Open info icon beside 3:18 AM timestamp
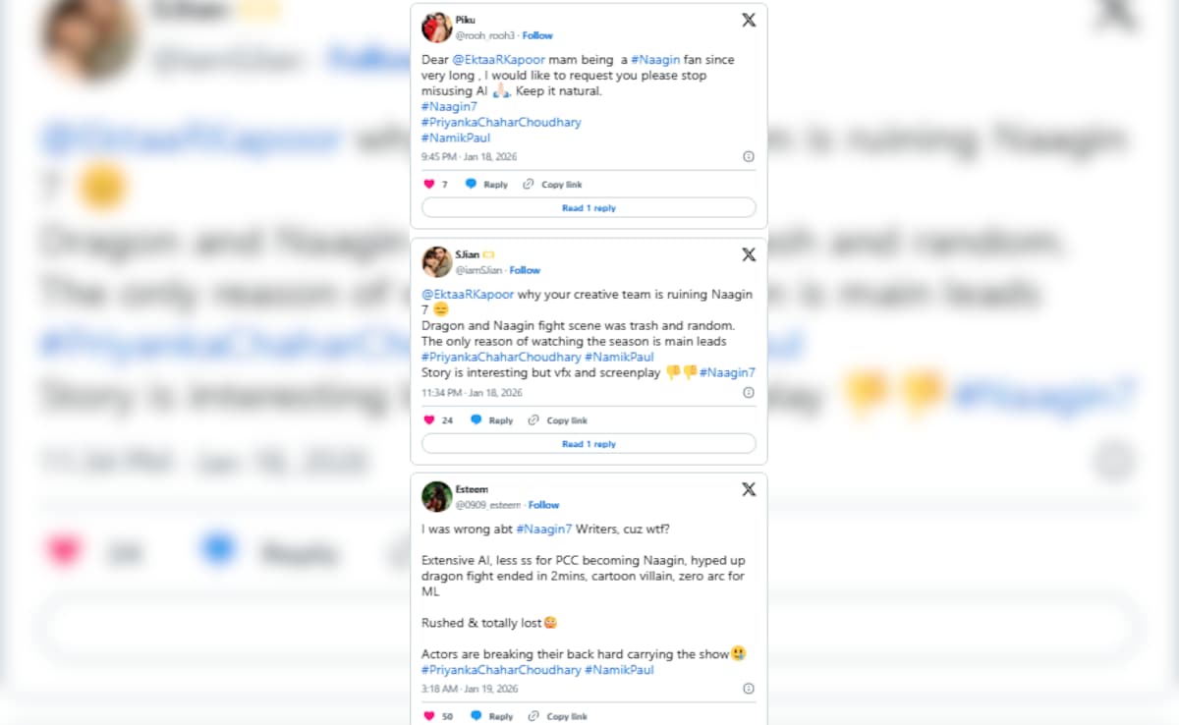This screenshot has height=725, width=1179. pyautogui.click(x=749, y=689)
